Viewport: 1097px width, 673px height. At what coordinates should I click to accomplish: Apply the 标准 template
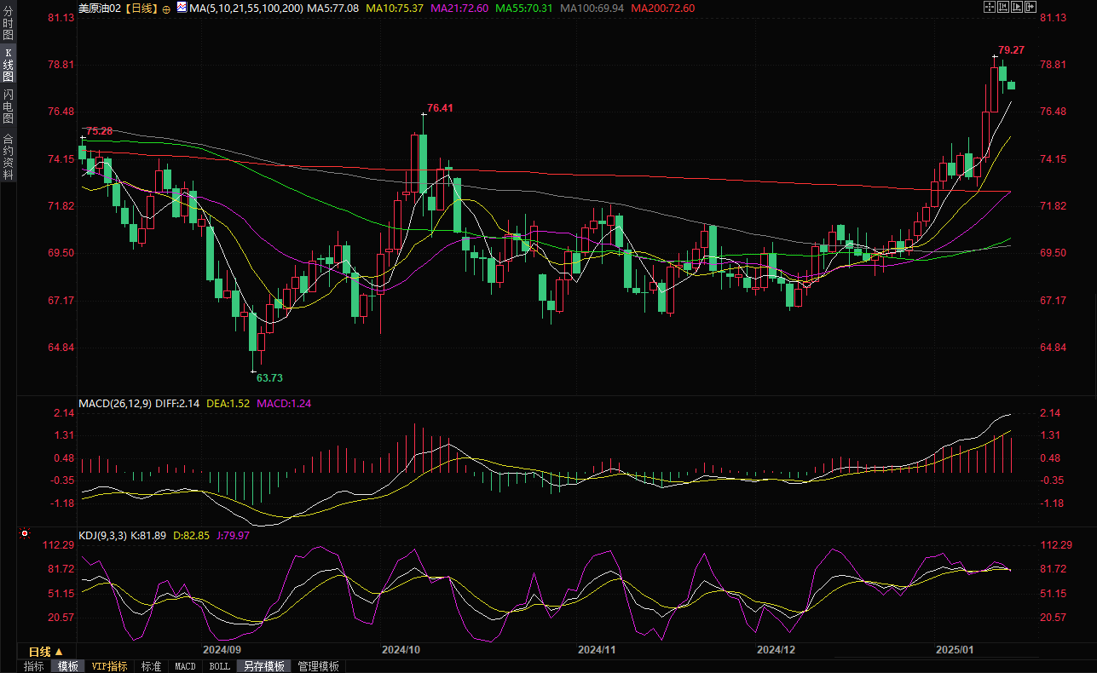pos(151,666)
